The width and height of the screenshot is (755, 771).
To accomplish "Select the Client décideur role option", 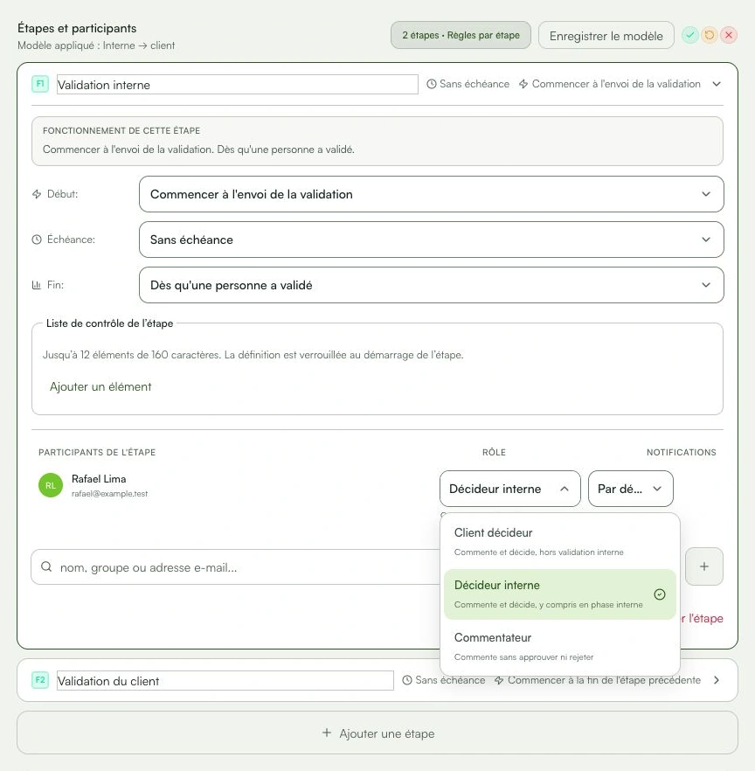I will tap(560, 541).
